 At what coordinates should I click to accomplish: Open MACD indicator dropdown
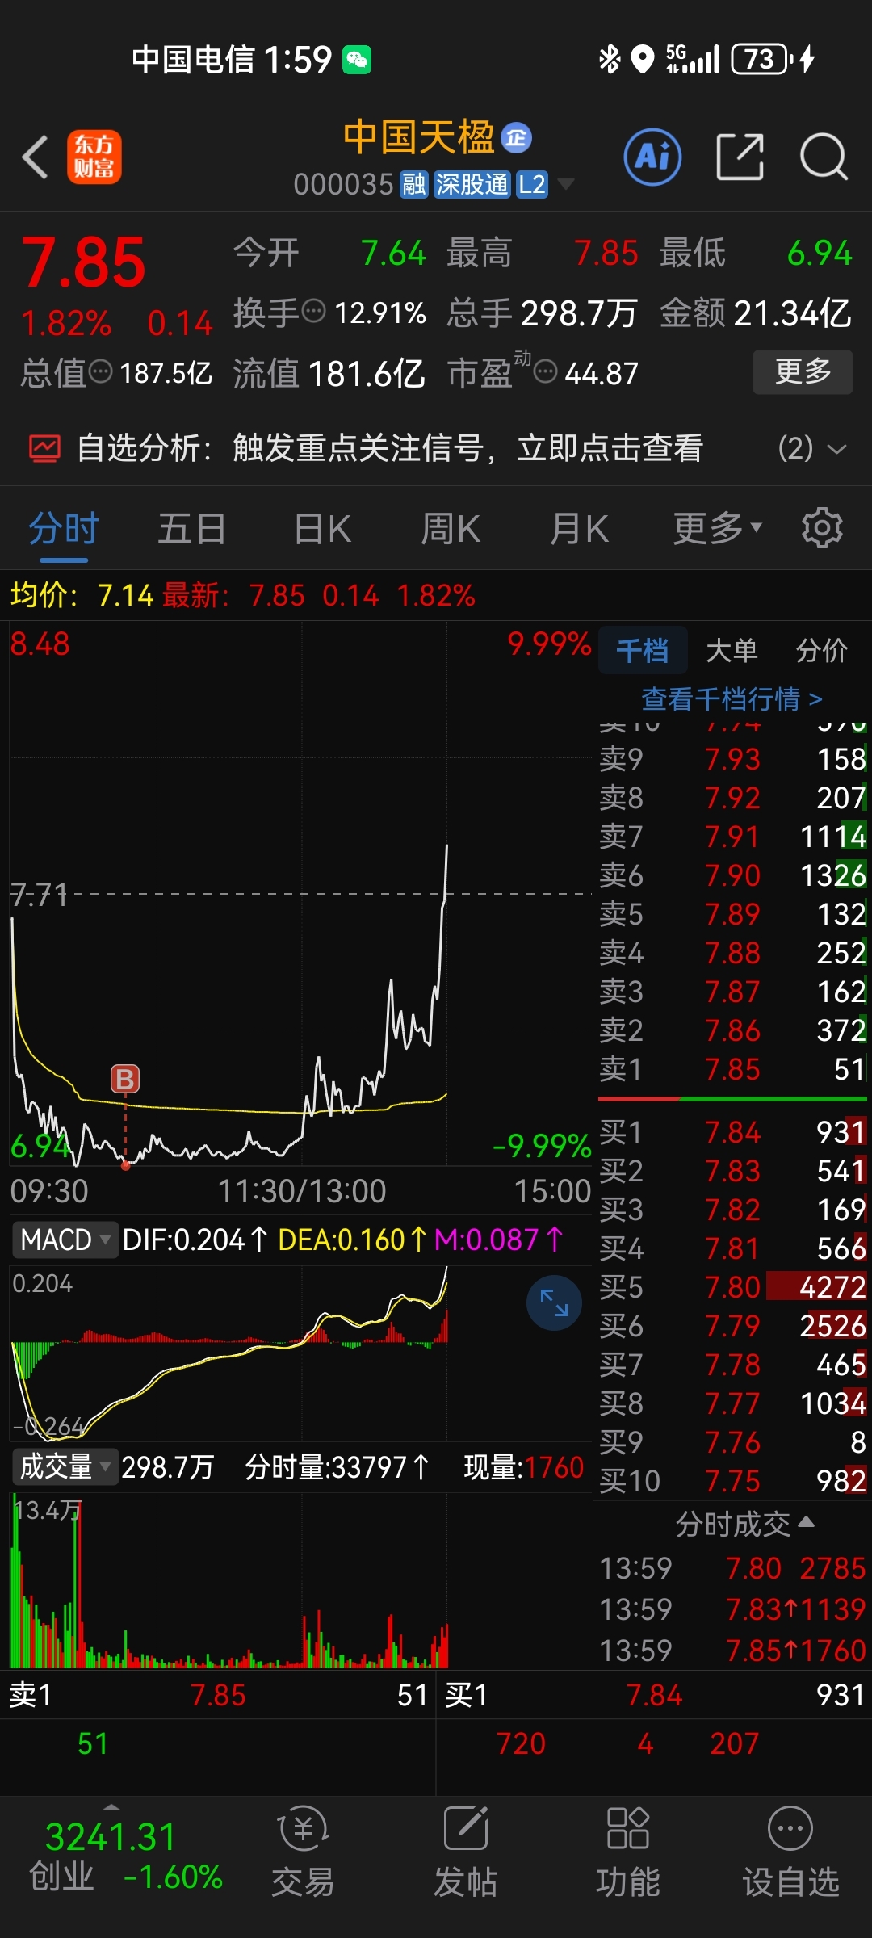point(66,1240)
